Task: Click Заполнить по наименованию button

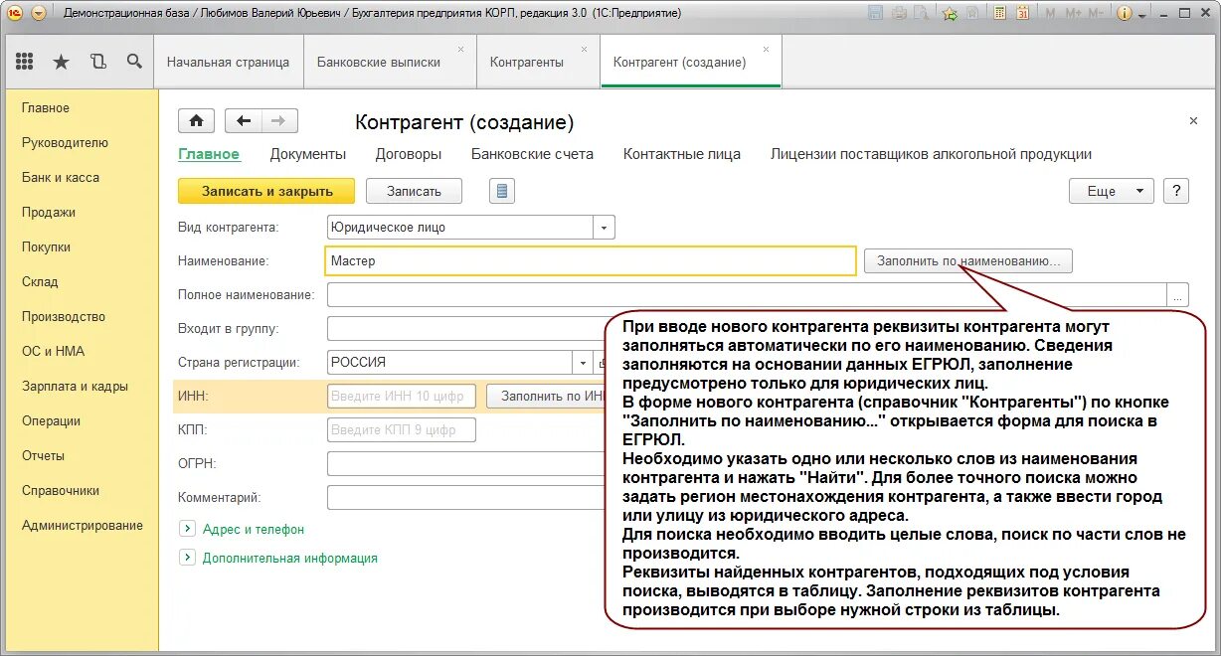Action: 968,261
